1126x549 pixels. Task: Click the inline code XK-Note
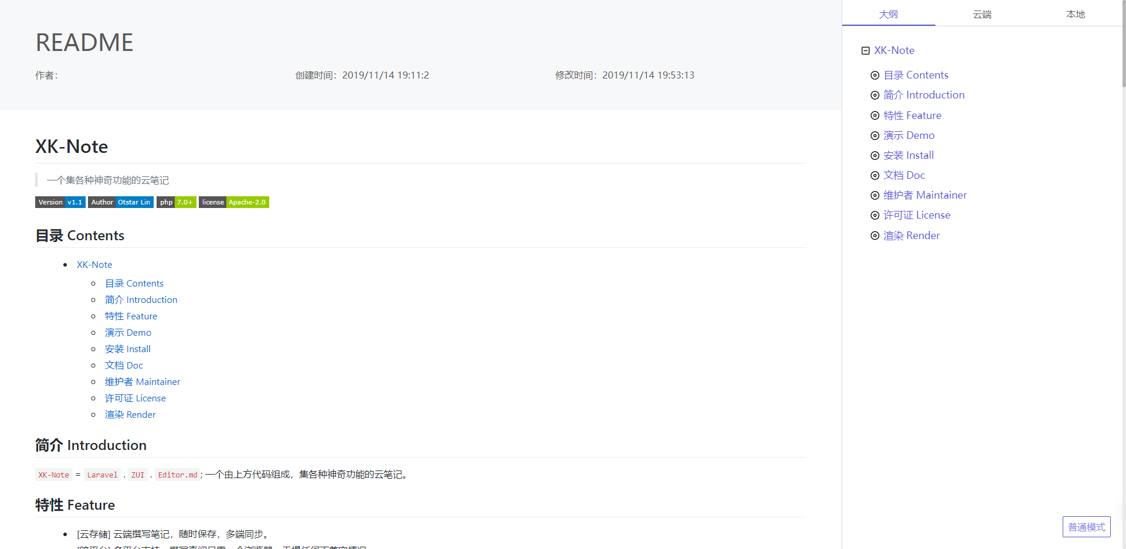coord(53,475)
